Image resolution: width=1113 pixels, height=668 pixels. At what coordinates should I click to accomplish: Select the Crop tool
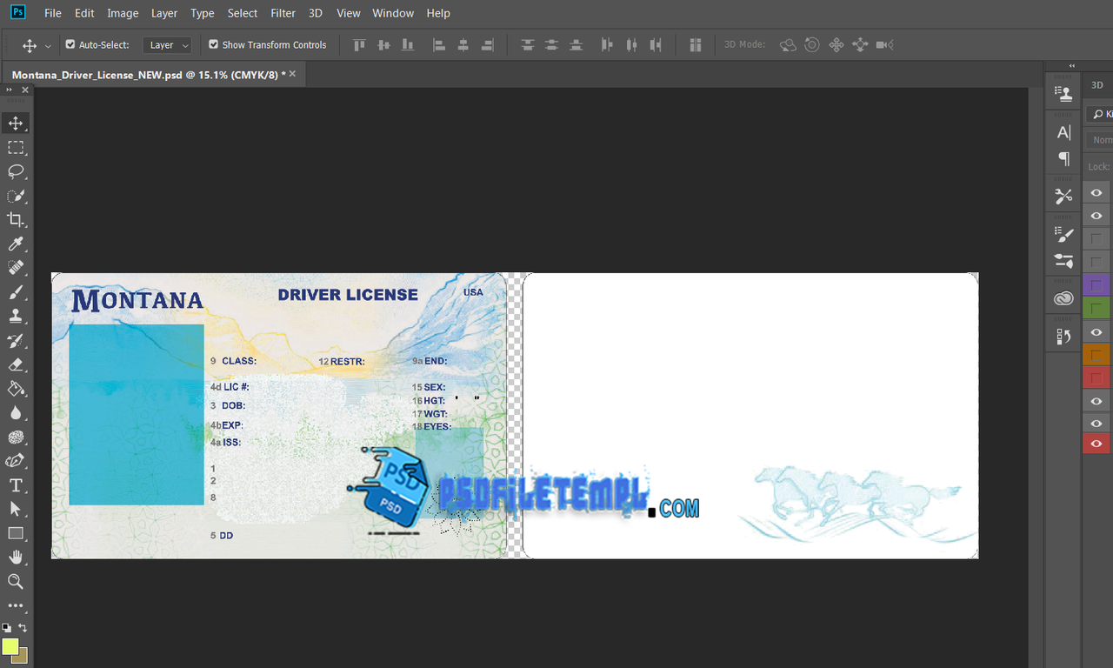[16, 219]
